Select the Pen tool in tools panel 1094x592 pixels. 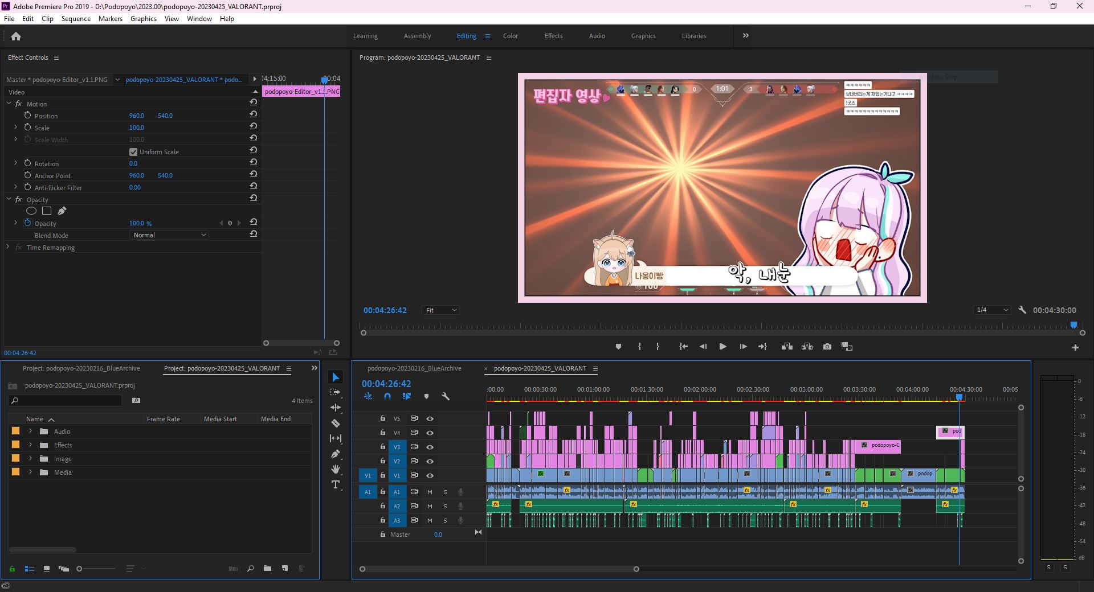(336, 454)
